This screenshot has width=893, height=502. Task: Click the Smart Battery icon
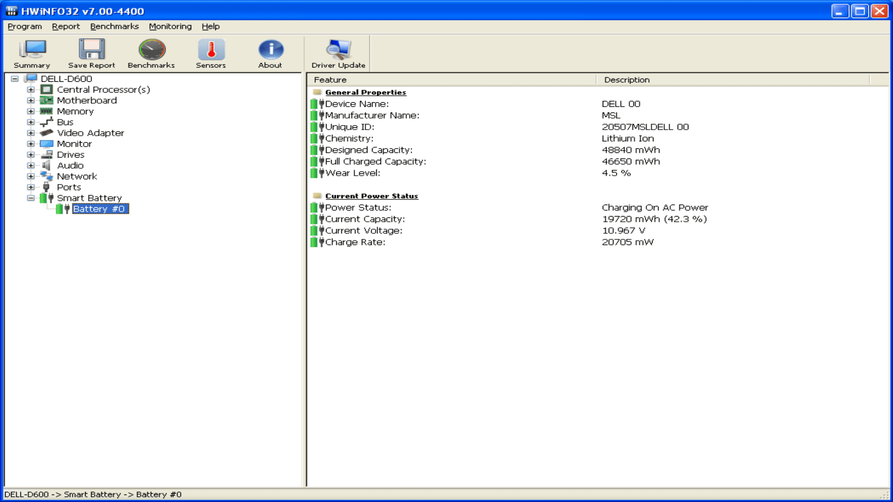[47, 198]
